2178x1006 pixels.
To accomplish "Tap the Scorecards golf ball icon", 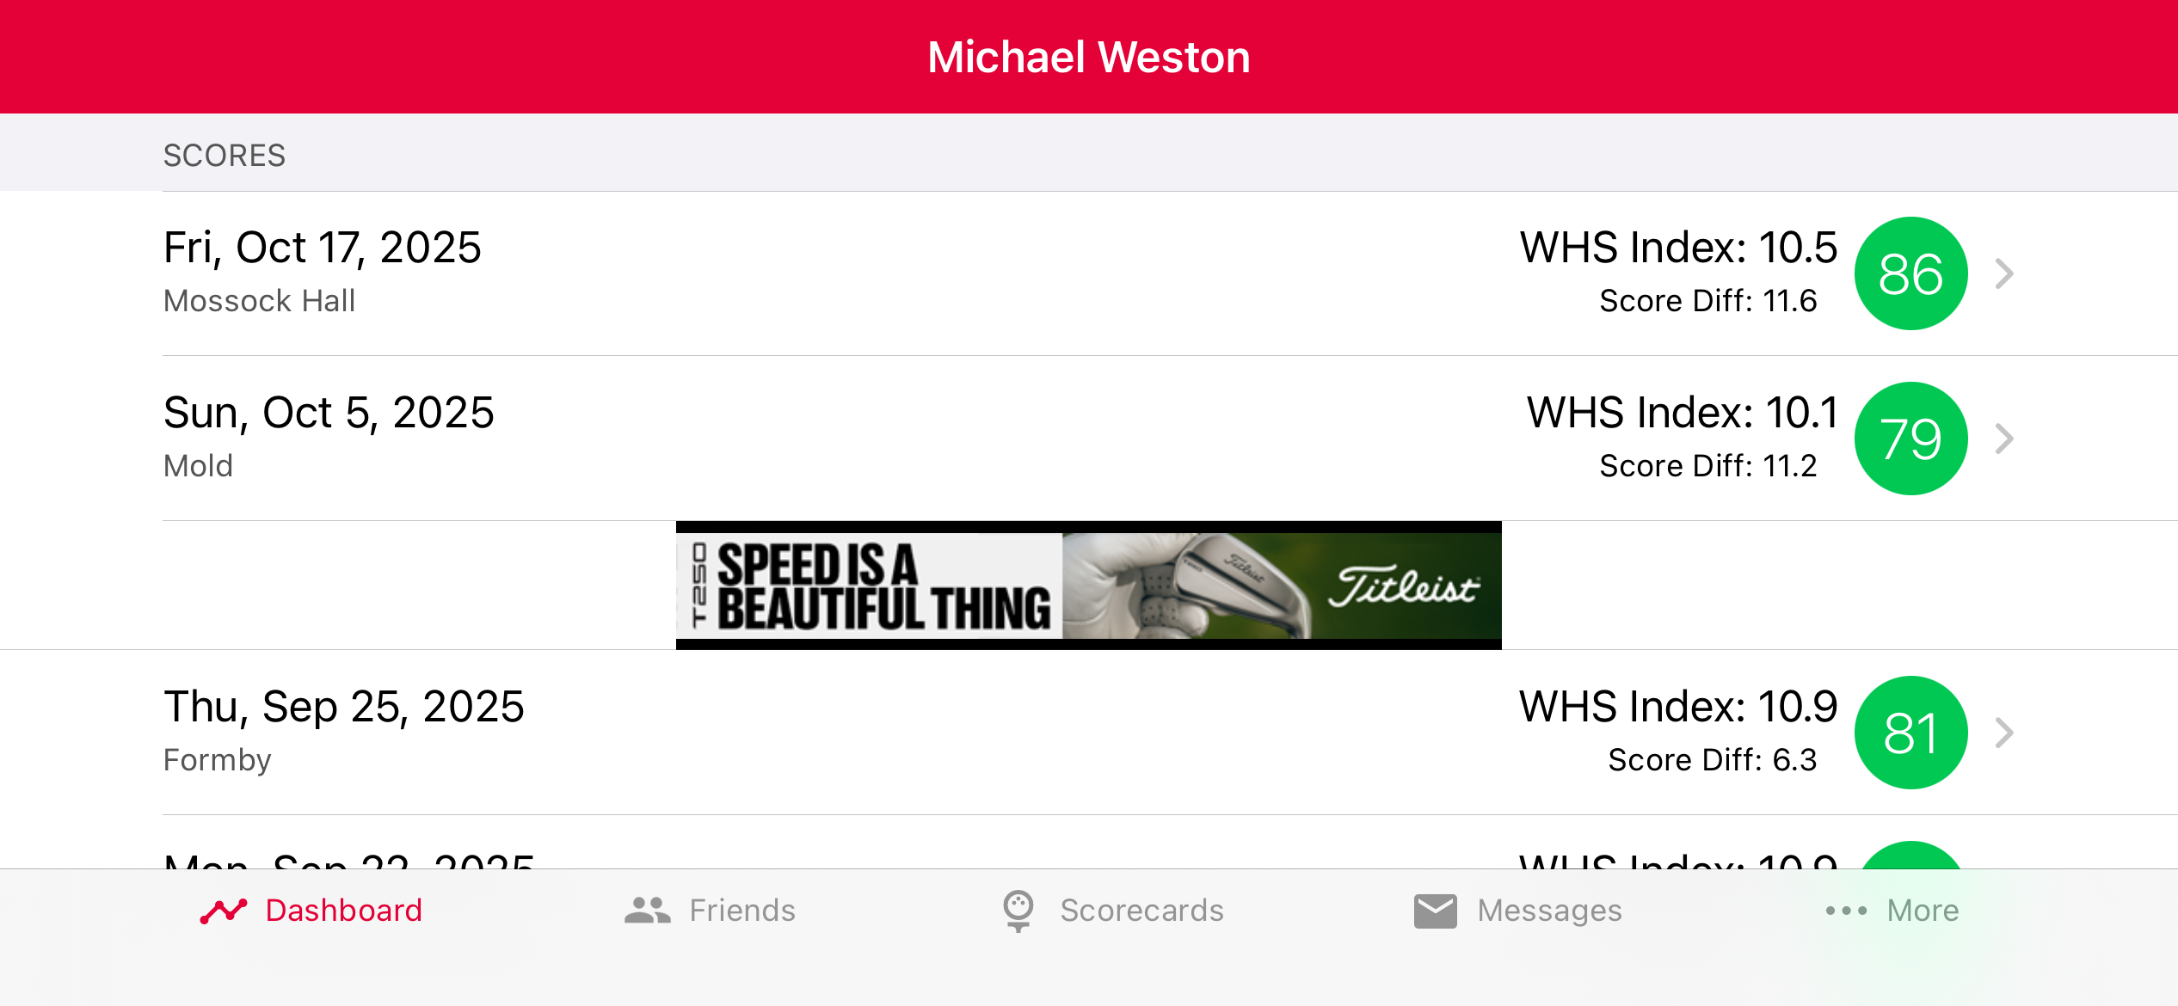I will click(x=1018, y=911).
